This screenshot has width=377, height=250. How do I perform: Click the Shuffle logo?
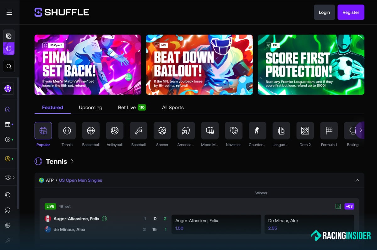point(62,12)
